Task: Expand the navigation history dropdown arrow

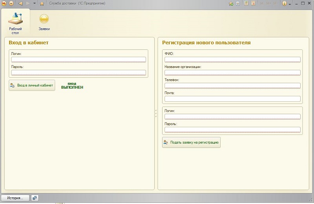Action: 35,4
